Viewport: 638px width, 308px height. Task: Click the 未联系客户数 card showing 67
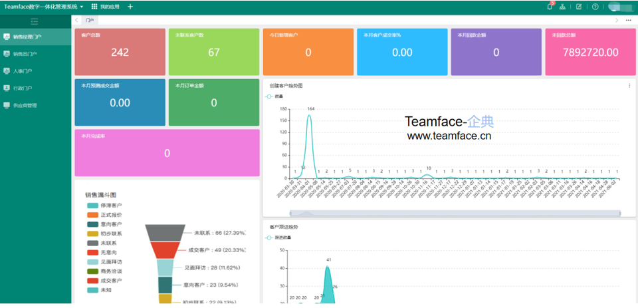(214, 52)
